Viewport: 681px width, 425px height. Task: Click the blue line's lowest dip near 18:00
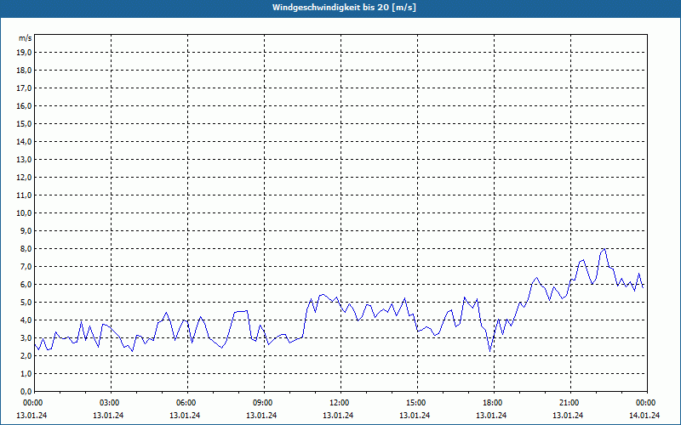490,351
